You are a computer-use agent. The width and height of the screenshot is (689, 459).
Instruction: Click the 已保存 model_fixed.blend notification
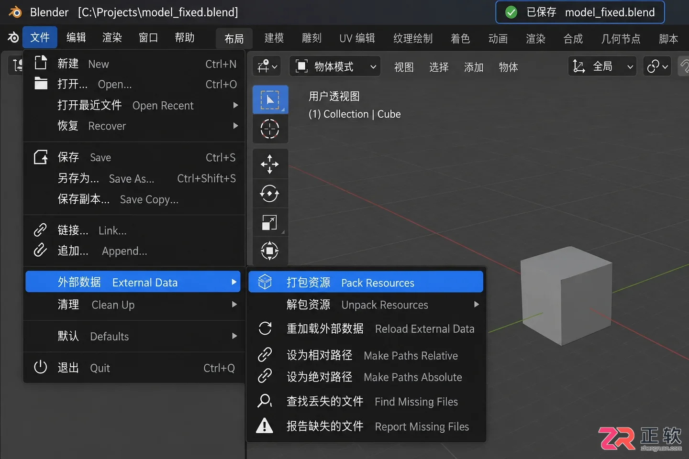tap(580, 12)
